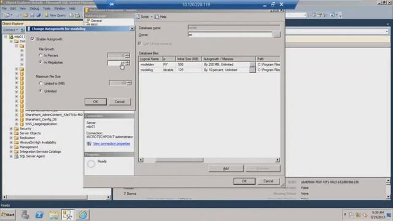Screen dimensions: 393x221
Task: Click the square window icon in right toolbar
Action: pos(332,15)
